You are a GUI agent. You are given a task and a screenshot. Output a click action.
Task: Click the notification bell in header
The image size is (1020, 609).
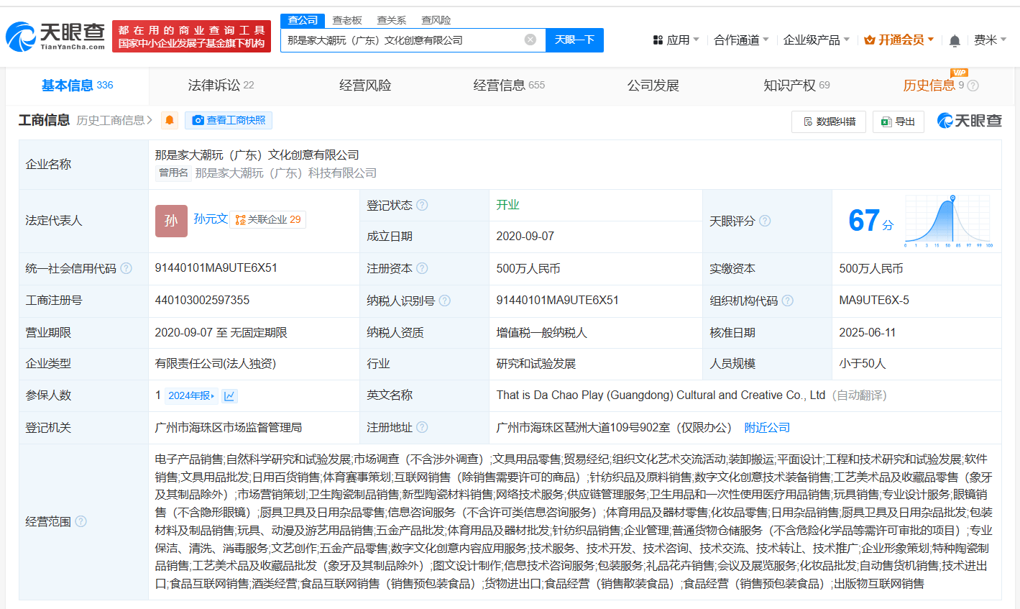955,41
